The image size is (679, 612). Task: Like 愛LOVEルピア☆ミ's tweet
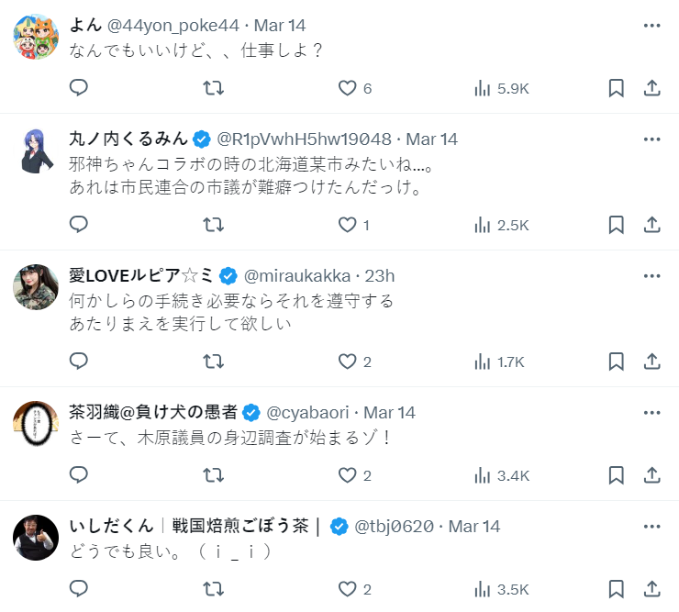tap(354, 362)
